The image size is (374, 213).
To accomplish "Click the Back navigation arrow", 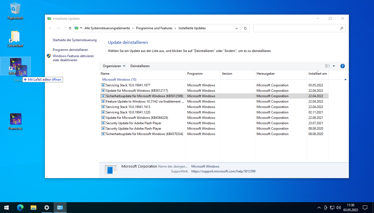I will pyautogui.click(x=50, y=28).
